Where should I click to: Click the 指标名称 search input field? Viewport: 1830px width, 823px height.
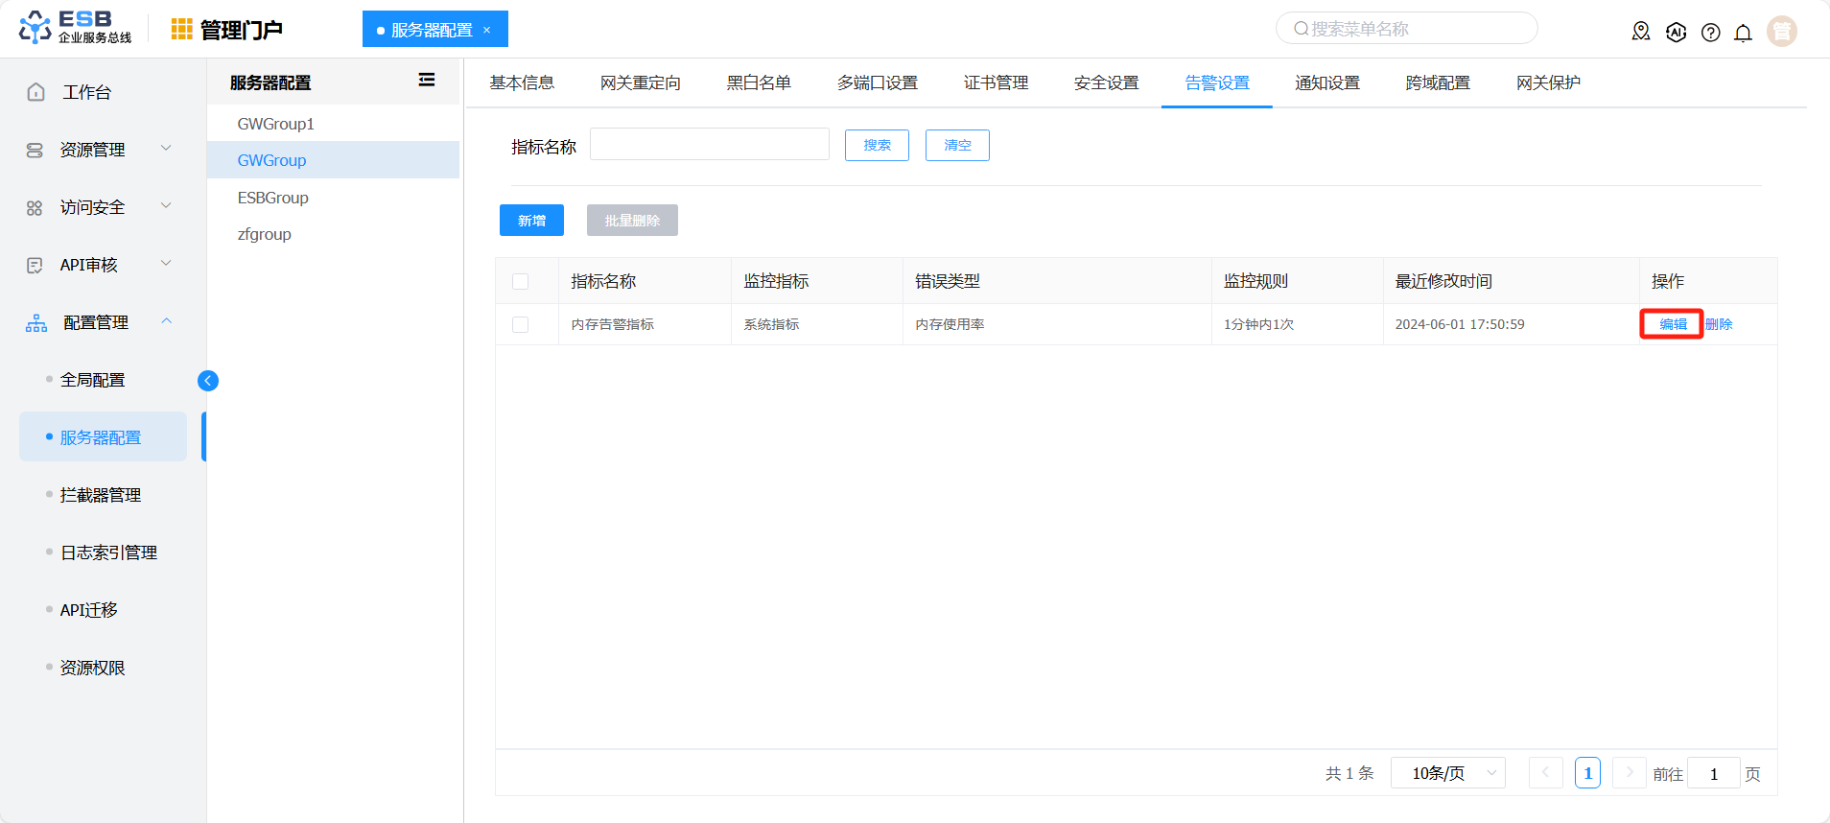coord(709,145)
